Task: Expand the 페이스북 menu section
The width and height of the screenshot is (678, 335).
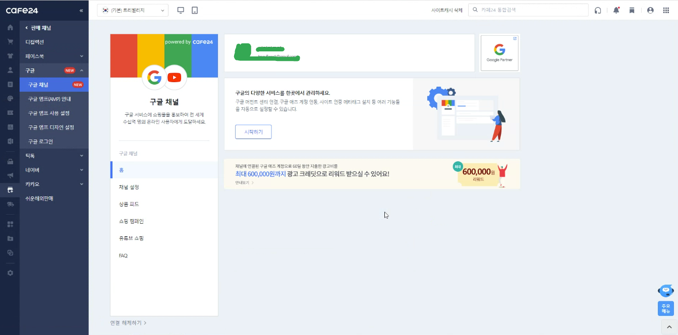Action: pyautogui.click(x=54, y=56)
